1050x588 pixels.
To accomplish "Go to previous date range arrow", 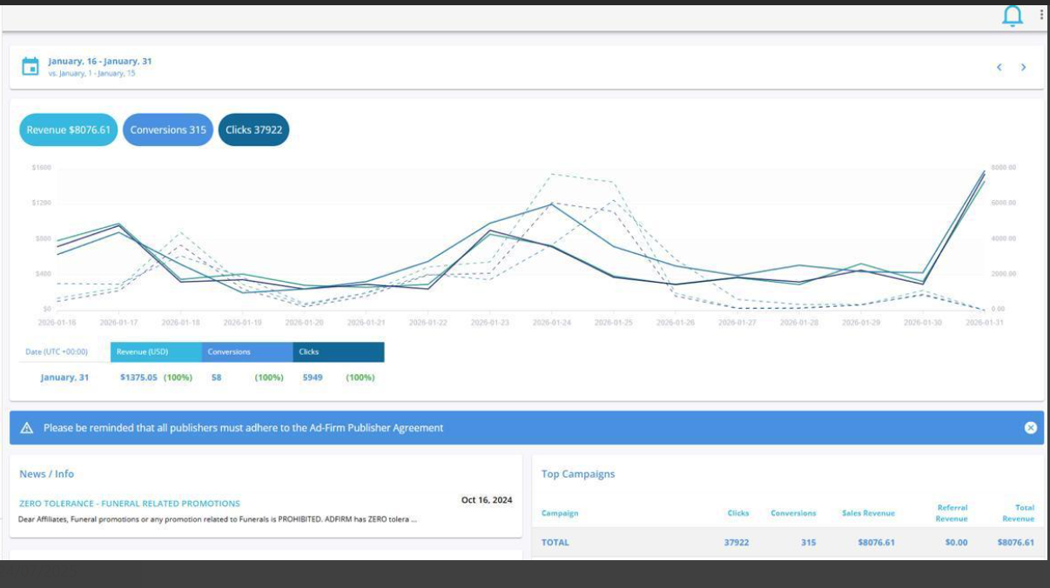I will pos(1000,67).
